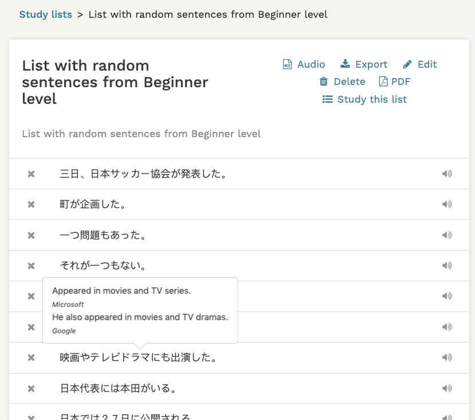Remove それが一つもない sentence from list

(x=32, y=266)
